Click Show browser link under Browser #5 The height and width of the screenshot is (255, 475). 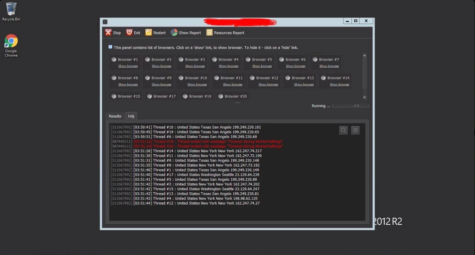(262, 66)
